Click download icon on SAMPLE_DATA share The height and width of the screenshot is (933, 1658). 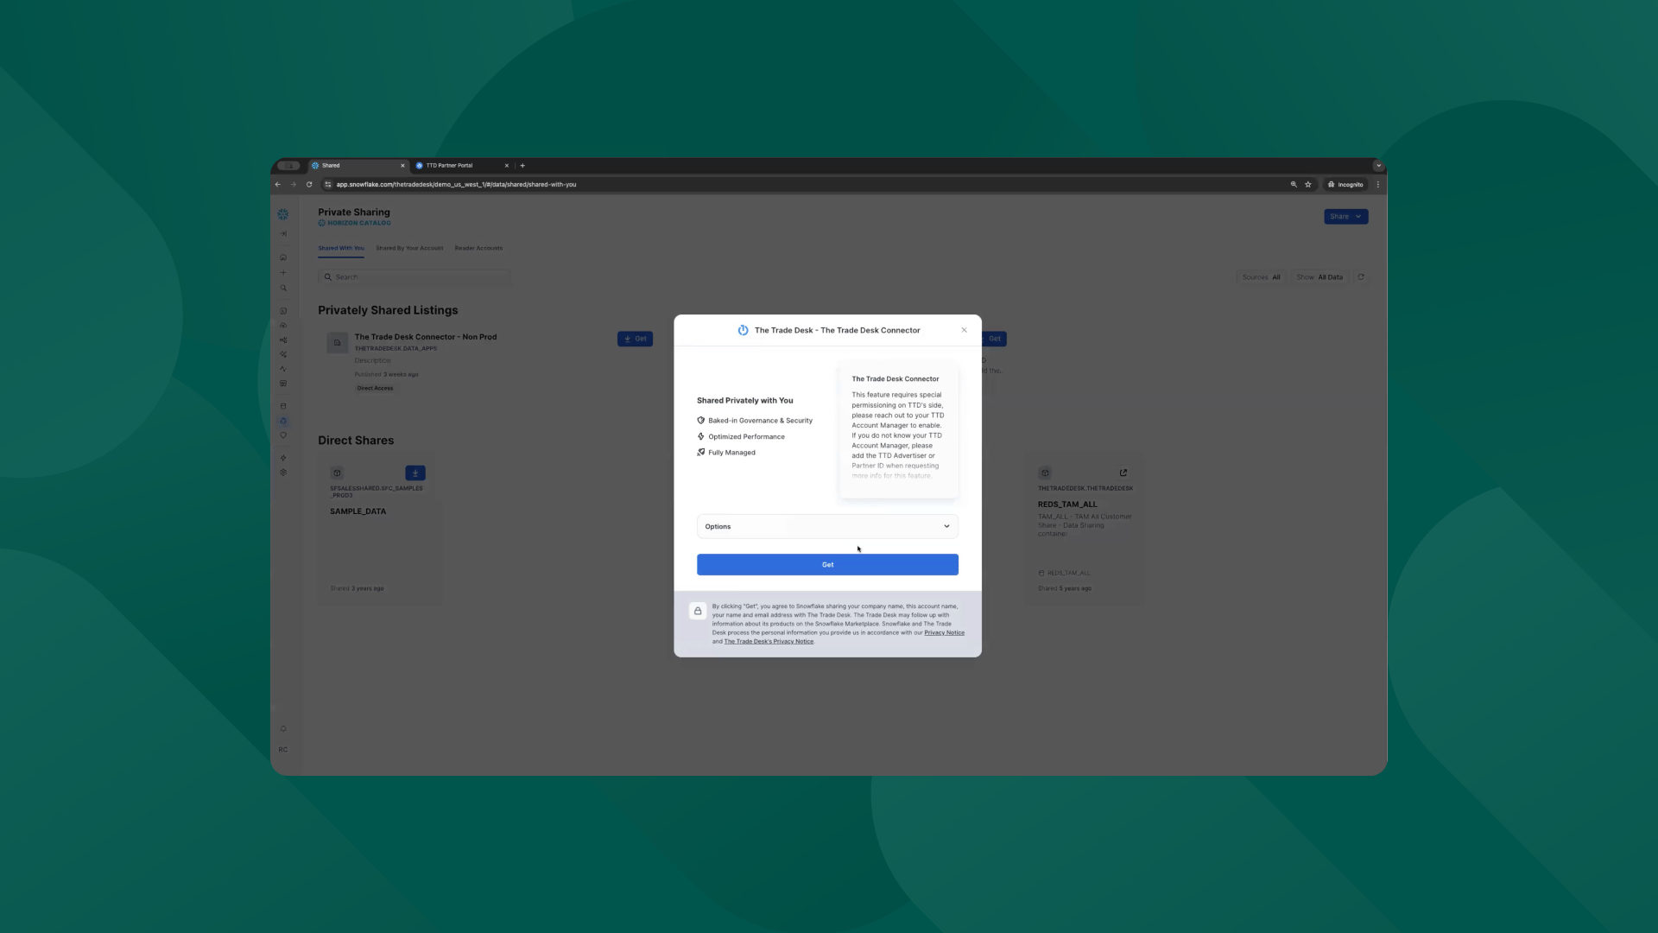tap(414, 473)
